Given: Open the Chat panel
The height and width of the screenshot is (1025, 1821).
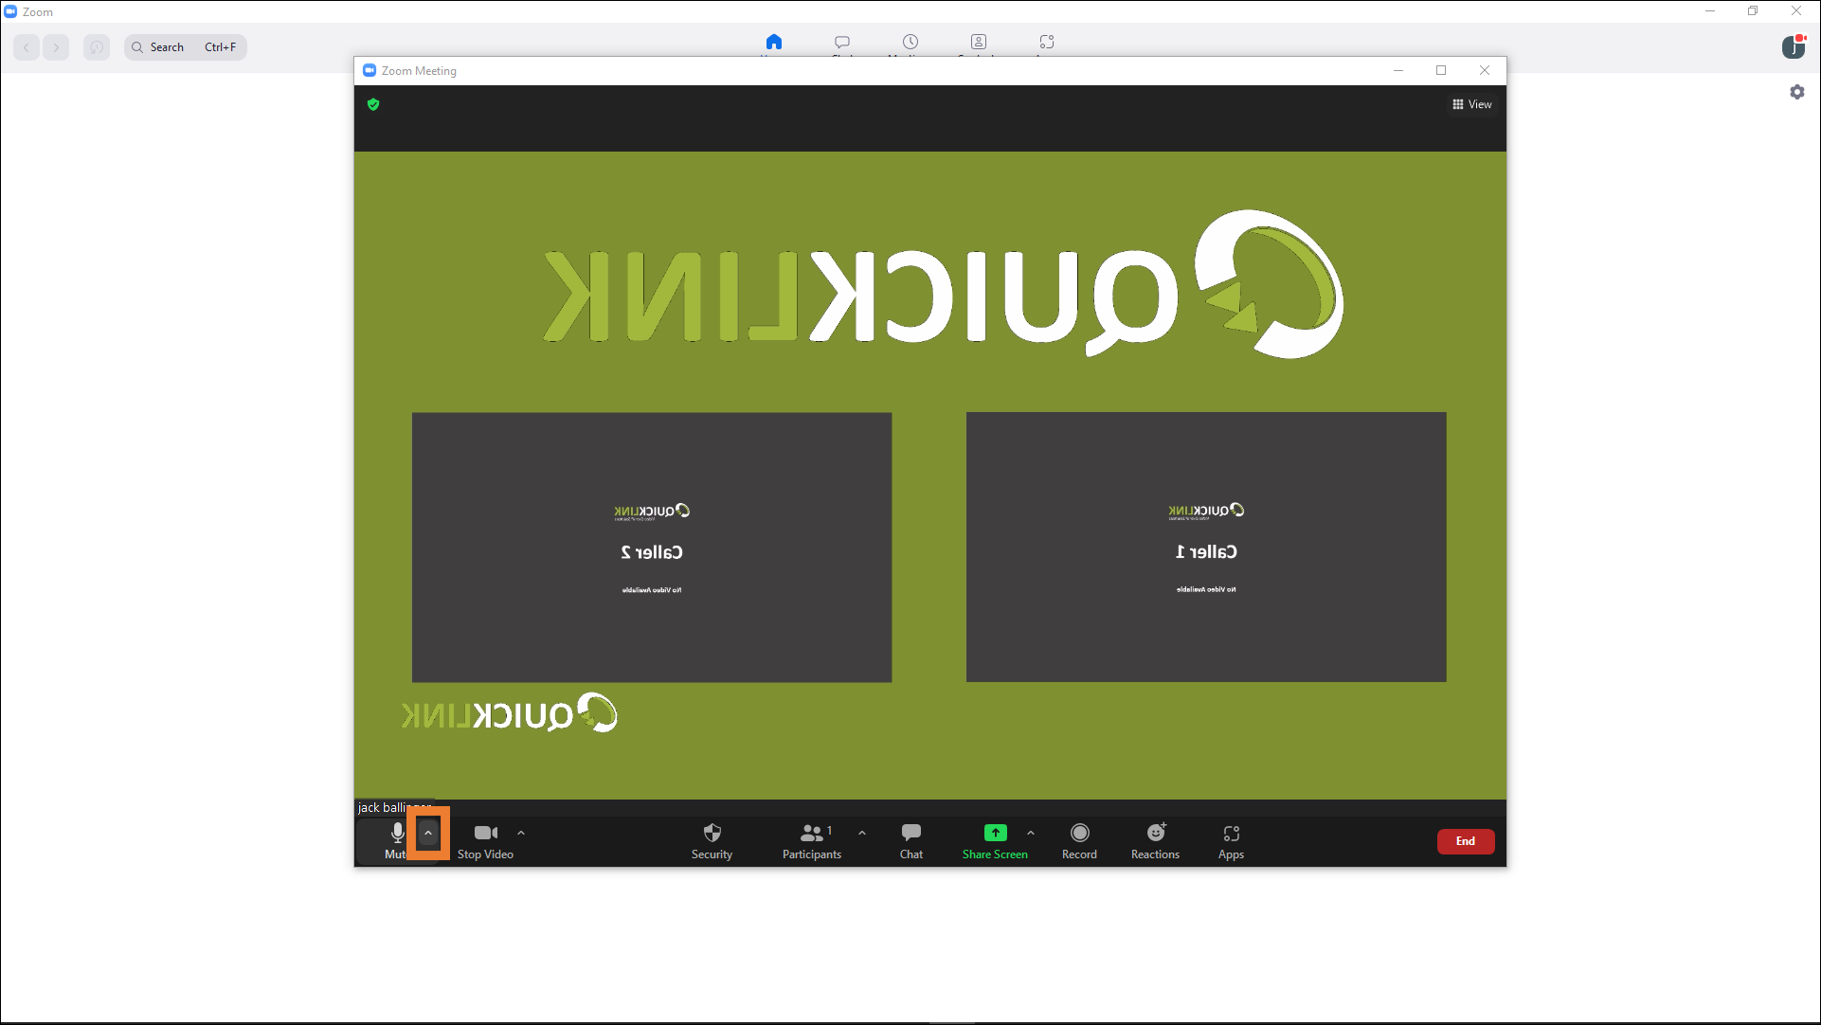Looking at the screenshot, I should tap(911, 840).
